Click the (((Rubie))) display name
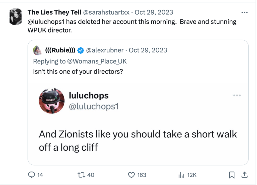 coord(60,50)
